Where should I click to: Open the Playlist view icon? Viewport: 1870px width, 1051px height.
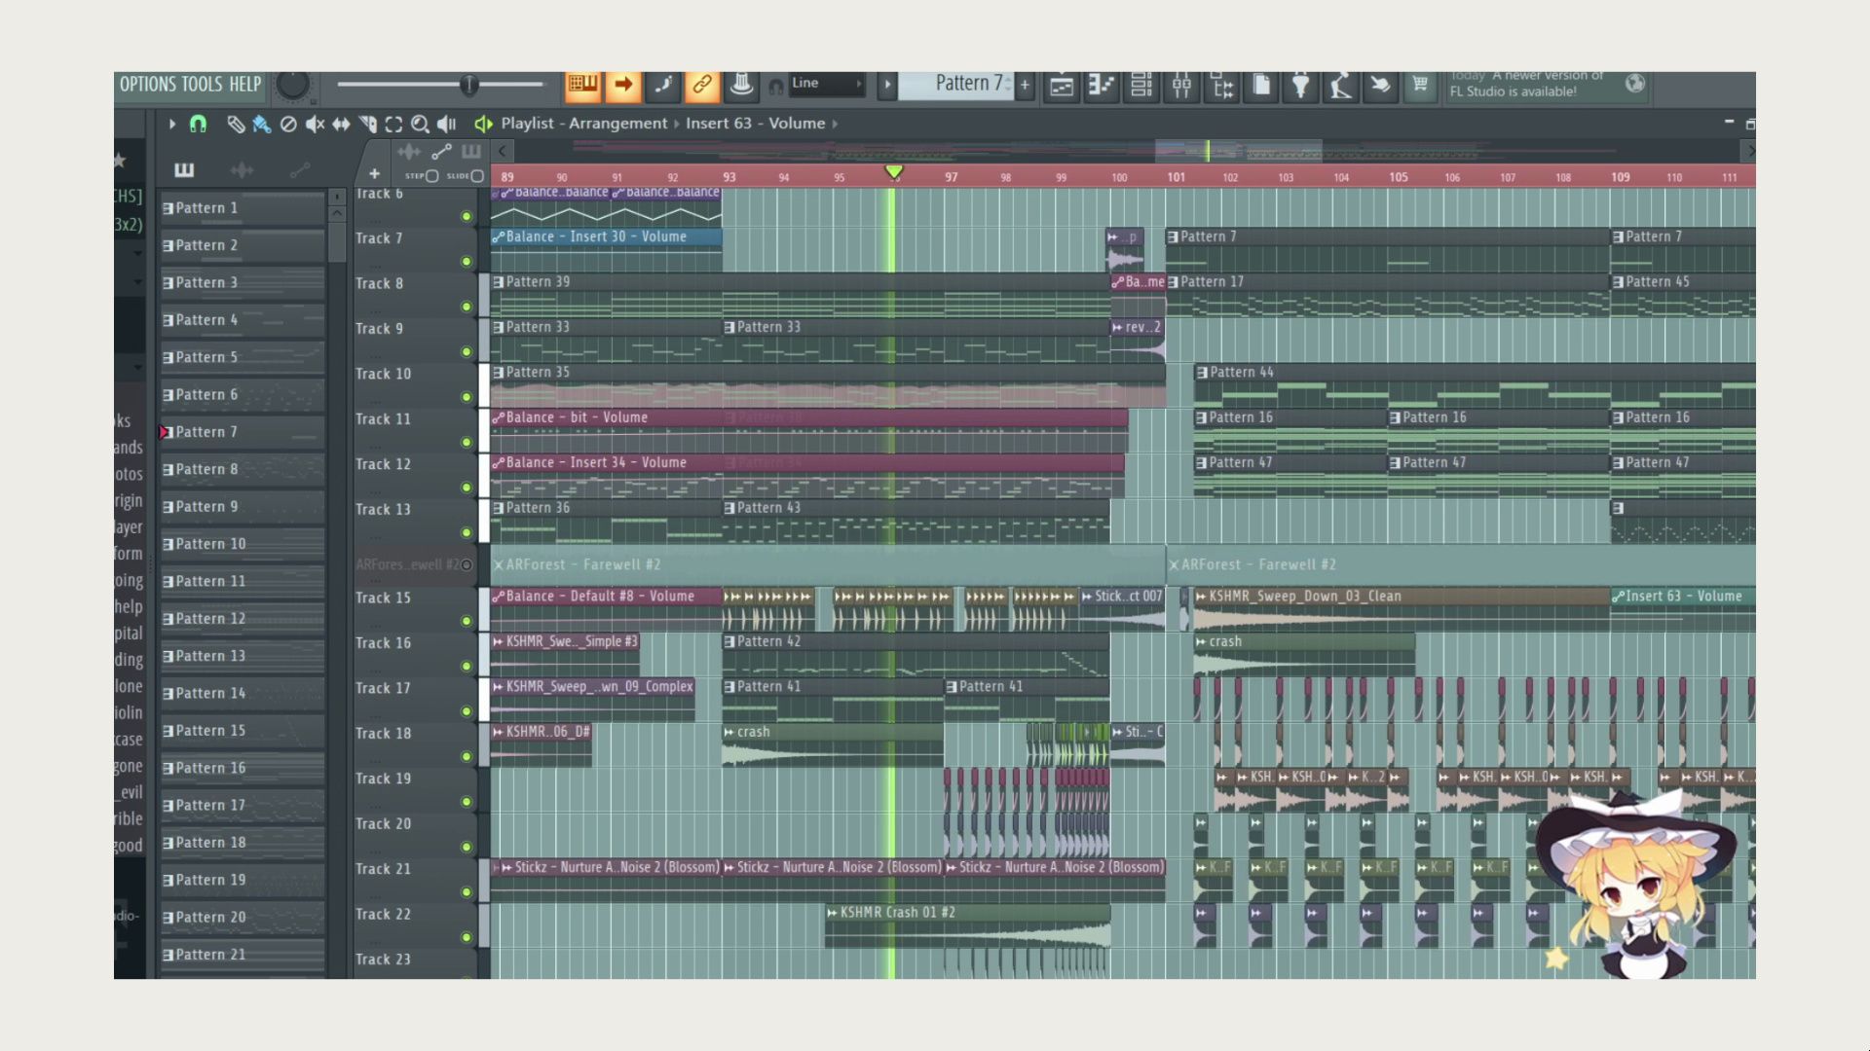[1062, 86]
